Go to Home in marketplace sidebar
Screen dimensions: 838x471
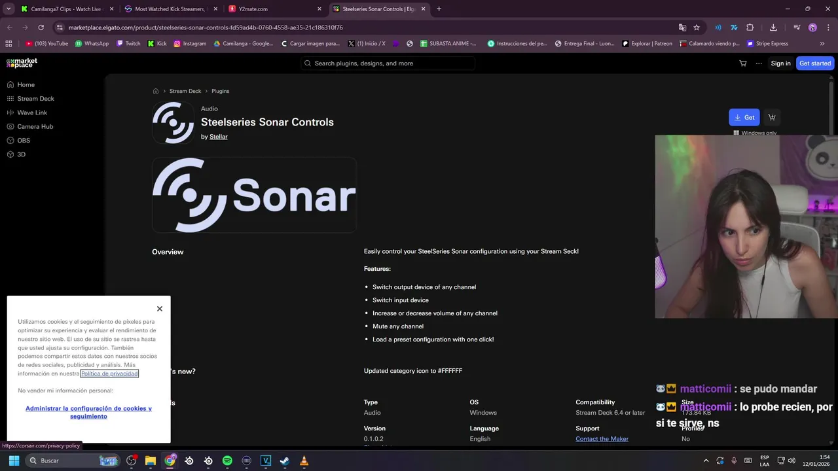(x=20, y=84)
